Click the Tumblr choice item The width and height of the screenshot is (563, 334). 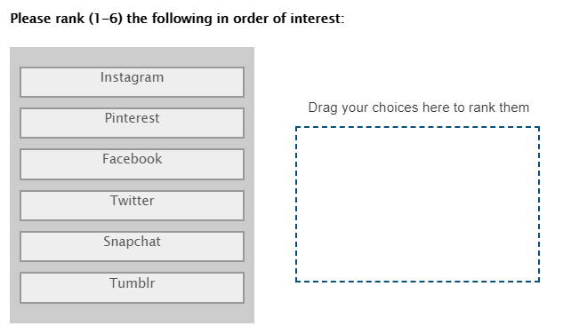tap(132, 288)
